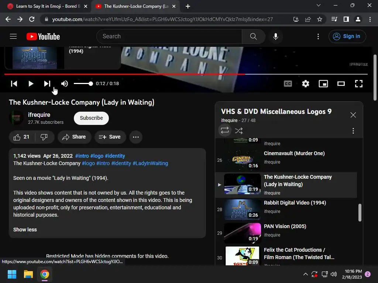Click the address bar URL
Viewport: 378px width, 283px height.
162,19
